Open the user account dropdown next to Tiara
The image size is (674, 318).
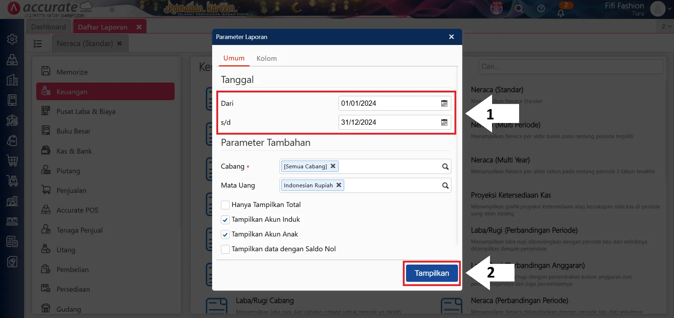669,9
